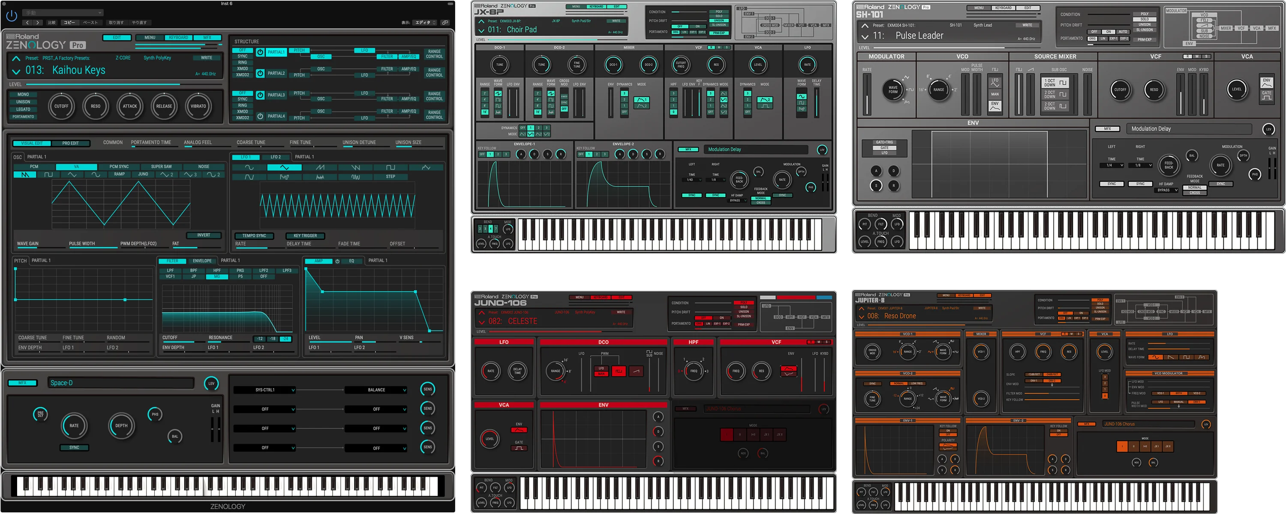
Task: Click the LEV knob beside Space-D effect
Action: [x=211, y=383]
